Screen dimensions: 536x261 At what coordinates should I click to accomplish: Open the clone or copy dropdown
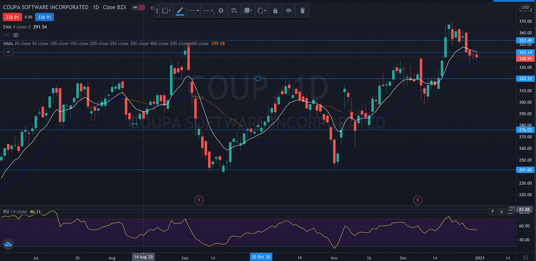click(x=262, y=11)
